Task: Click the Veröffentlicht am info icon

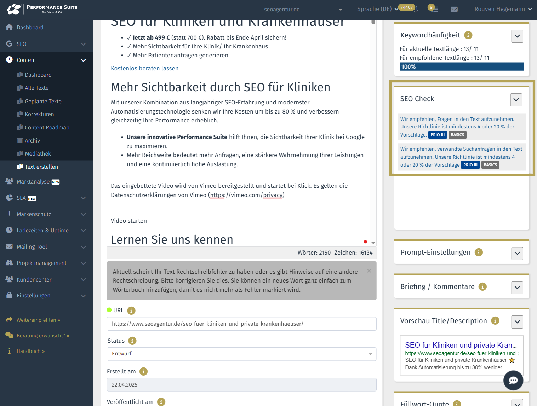Action: click(x=161, y=402)
